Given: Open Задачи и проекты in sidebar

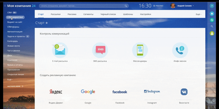Looking at the screenshot, I should [x=16, y=36].
